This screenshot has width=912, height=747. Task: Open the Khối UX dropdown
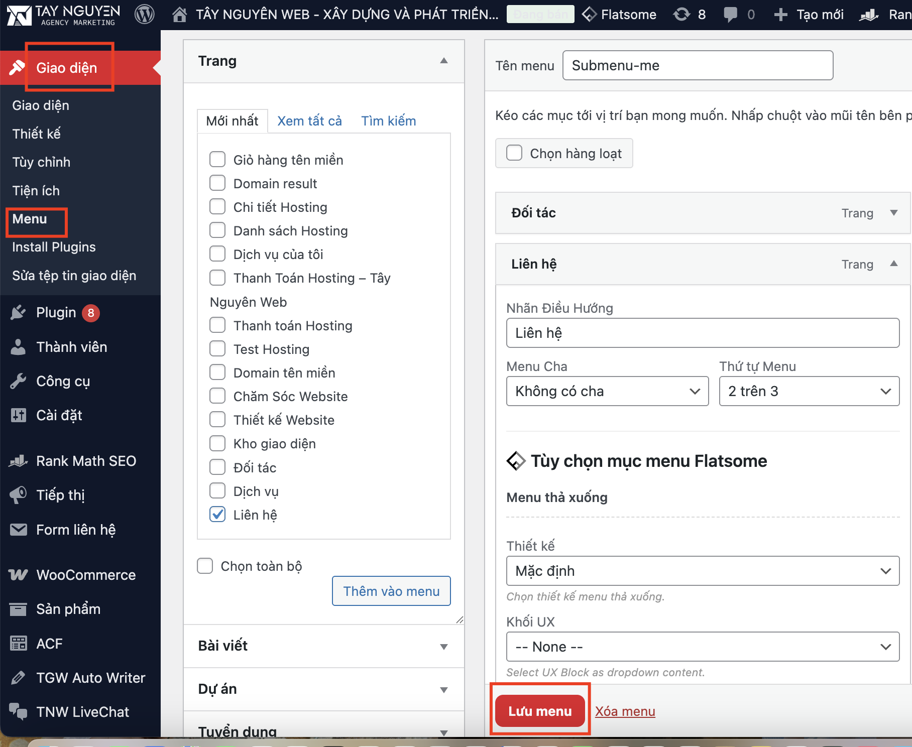[x=703, y=647]
